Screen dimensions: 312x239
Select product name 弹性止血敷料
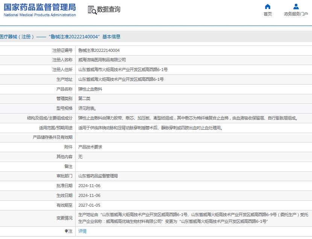[90, 89]
